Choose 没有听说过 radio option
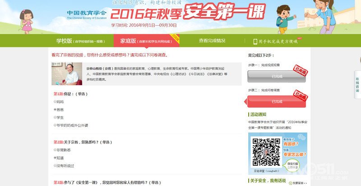Viewport: 361px width, 186px height. tap(55, 166)
